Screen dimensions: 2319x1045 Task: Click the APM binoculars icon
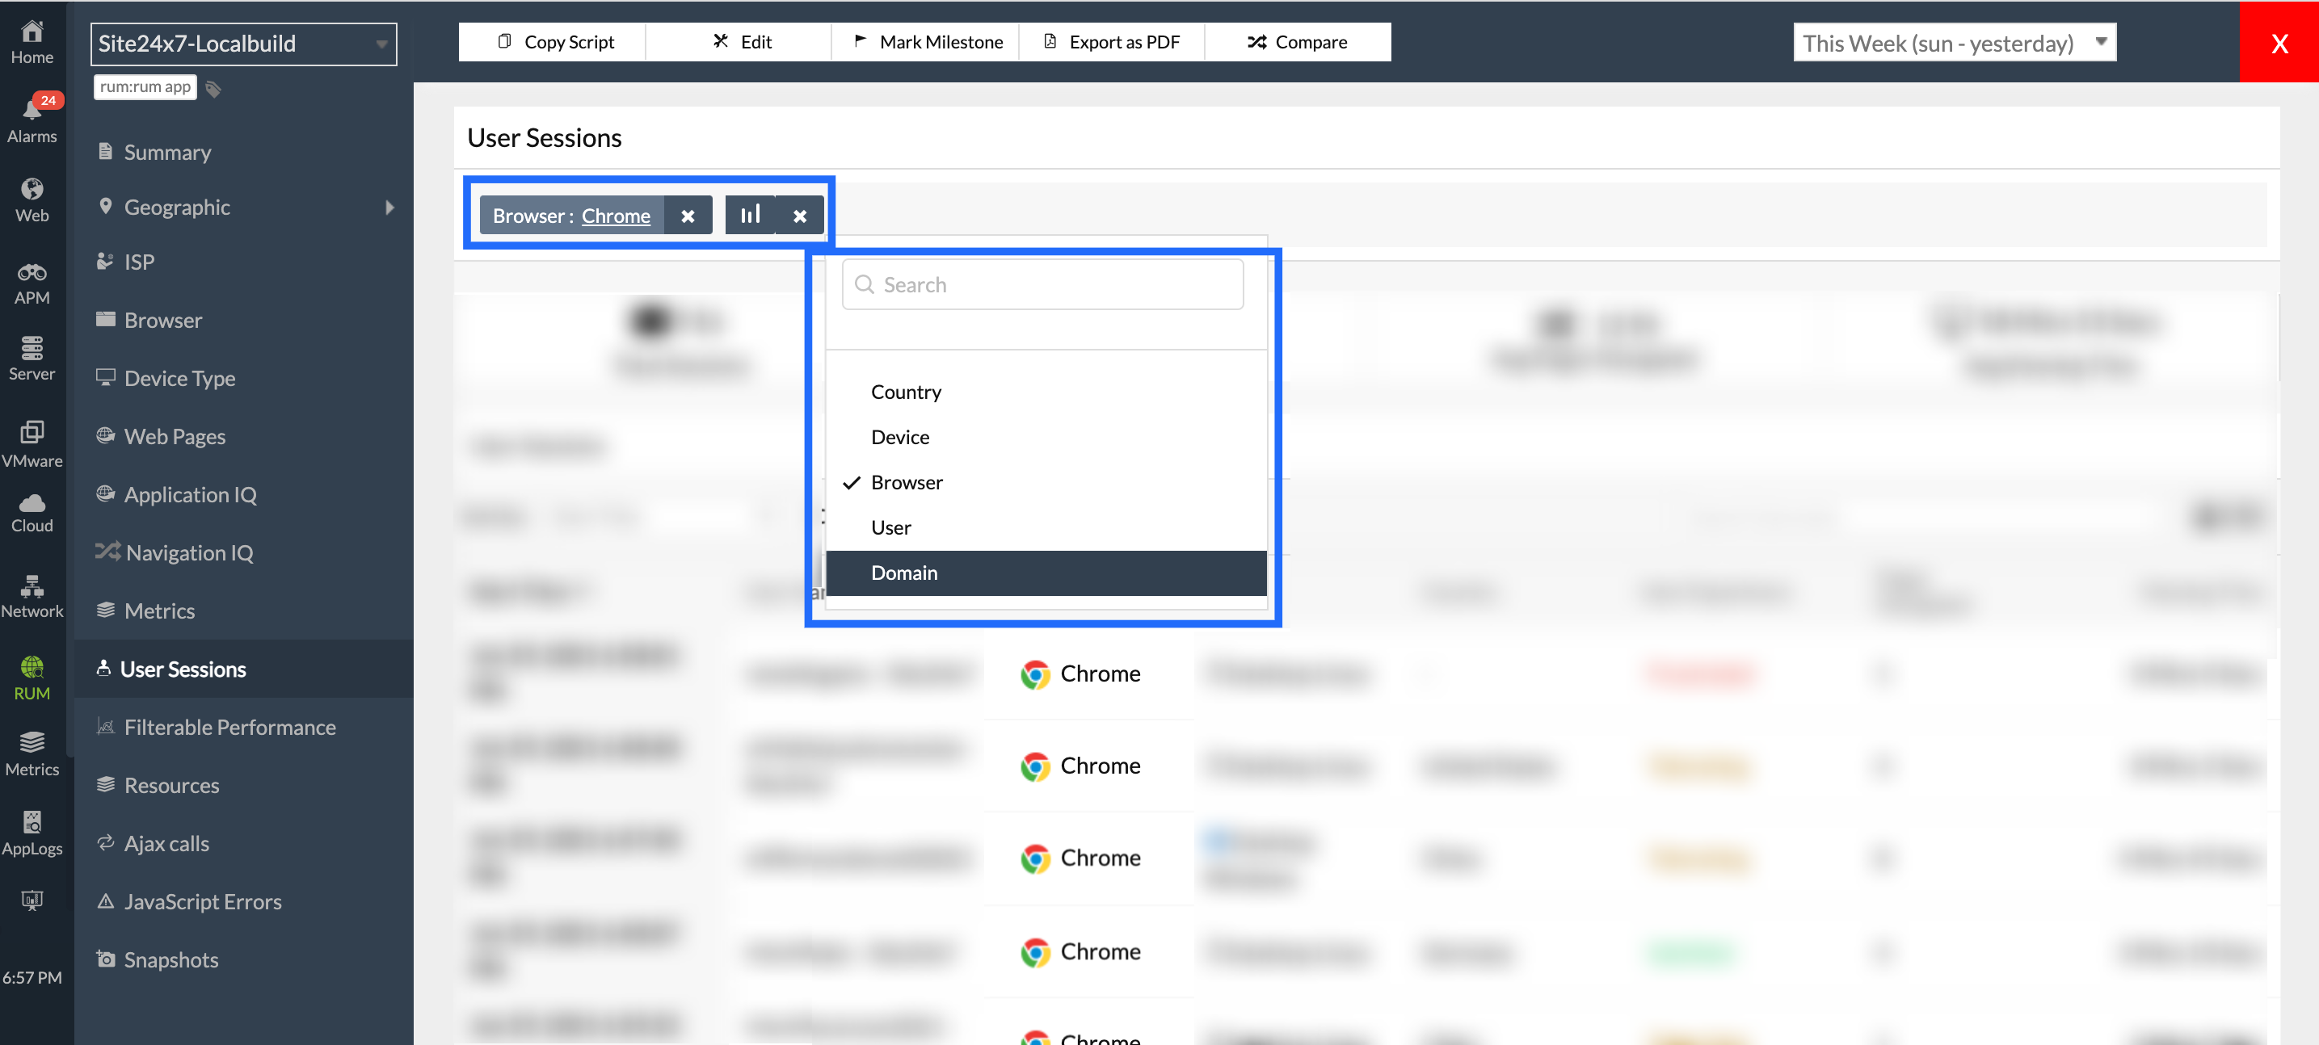pos(32,273)
